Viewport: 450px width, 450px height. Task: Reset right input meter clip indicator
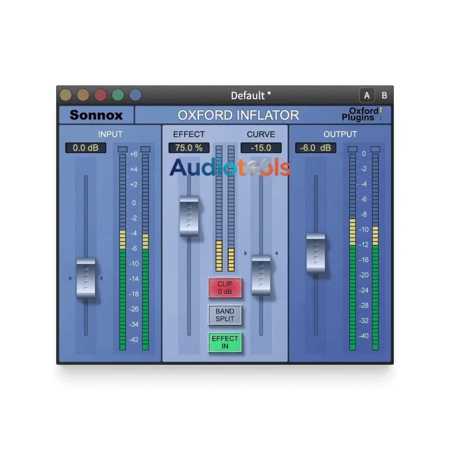pos(145,149)
